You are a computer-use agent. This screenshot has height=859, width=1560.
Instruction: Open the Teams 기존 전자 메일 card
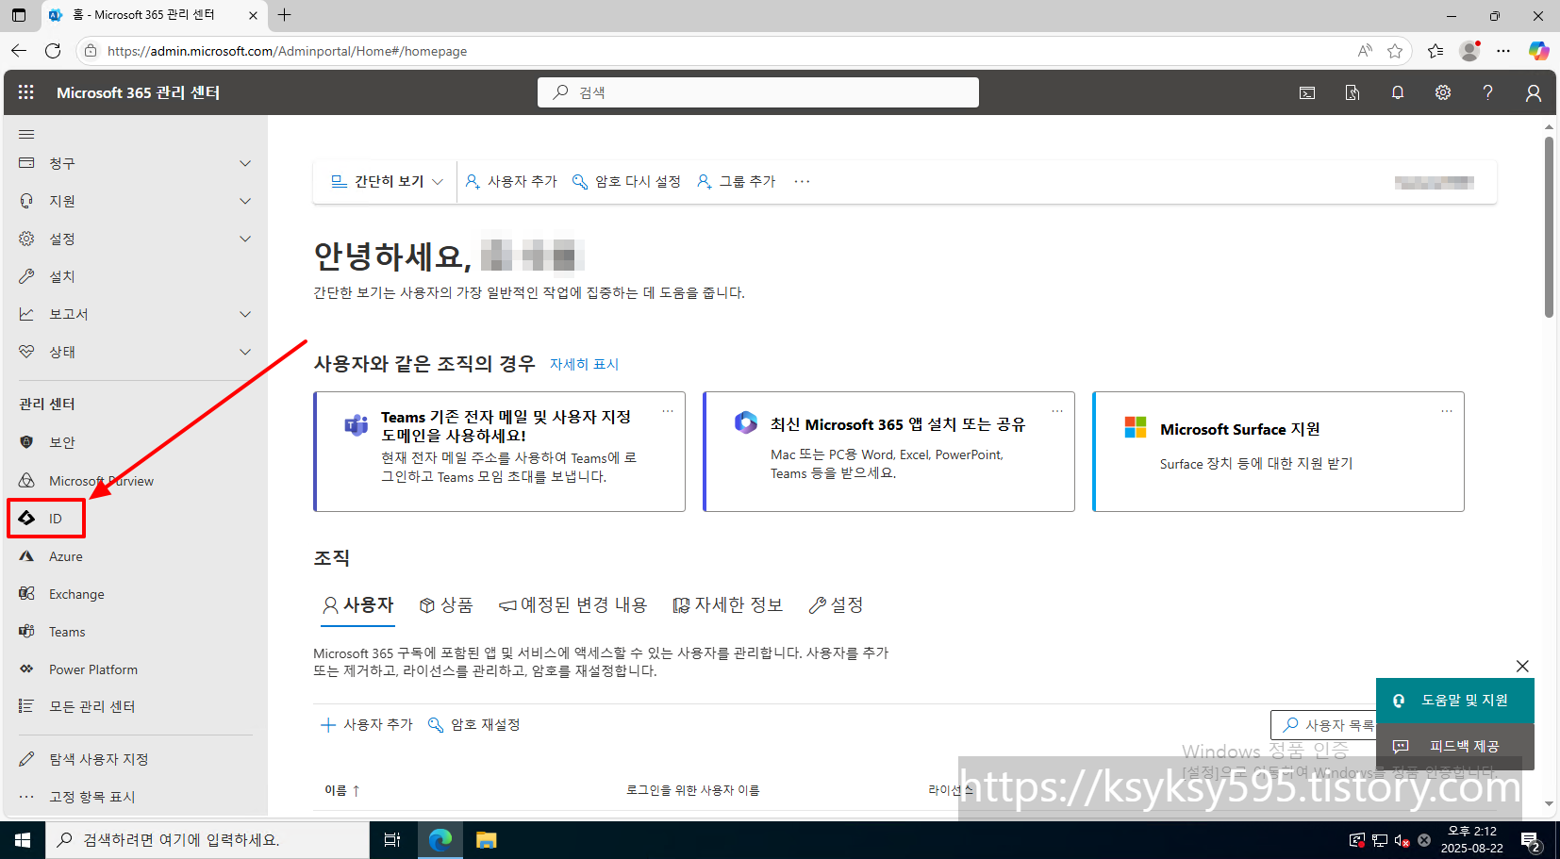point(499,452)
